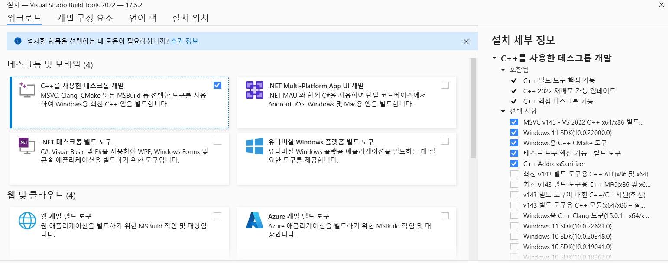The image size is (668, 263).
Task: Collapse the 선택 사항 section arrow
Action: pyautogui.click(x=503, y=111)
